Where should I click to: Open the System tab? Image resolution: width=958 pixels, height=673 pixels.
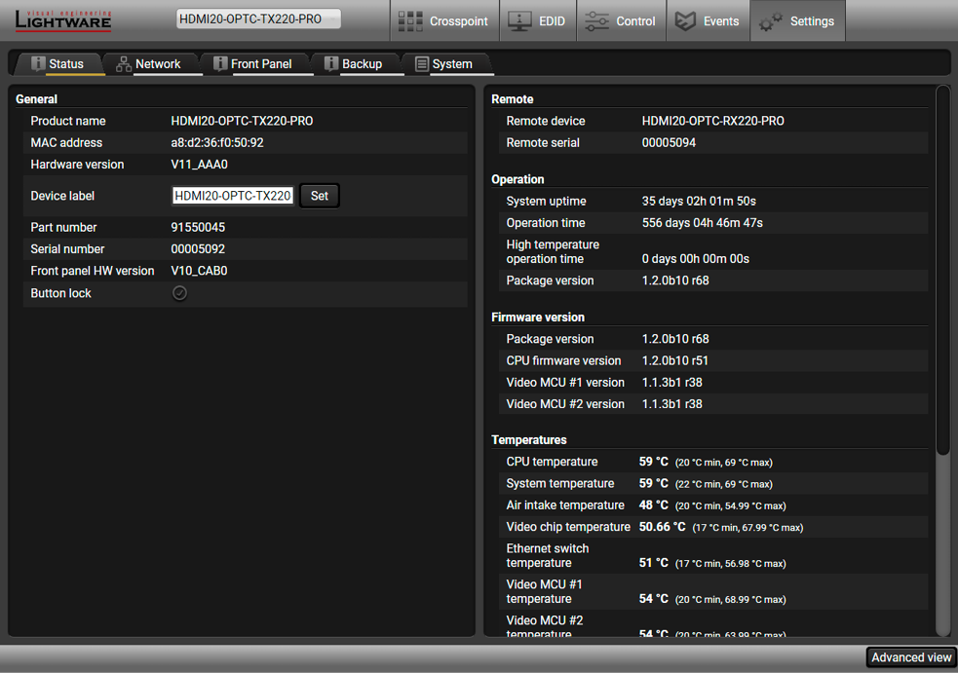(452, 63)
